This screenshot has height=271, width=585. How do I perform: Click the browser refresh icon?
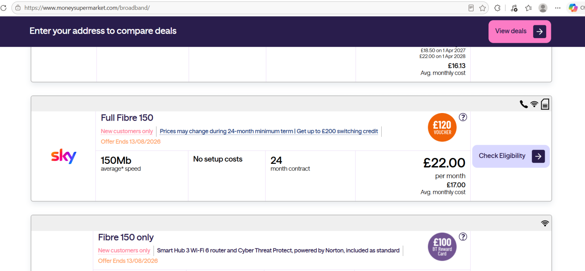point(3,8)
